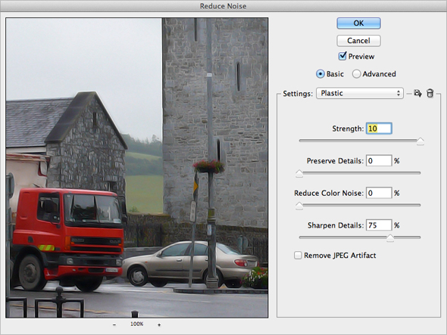Click the Sharpen Details slider handle
The width and height of the screenshot is (447, 335).
click(x=390, y=238)
